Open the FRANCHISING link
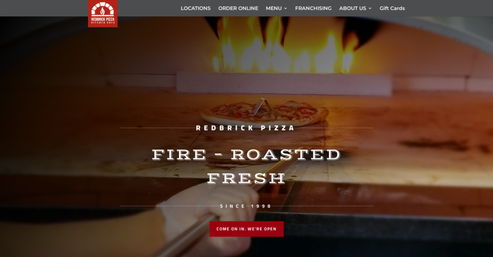493x257 pixels. pyautogui.click(x=313, y=8)
